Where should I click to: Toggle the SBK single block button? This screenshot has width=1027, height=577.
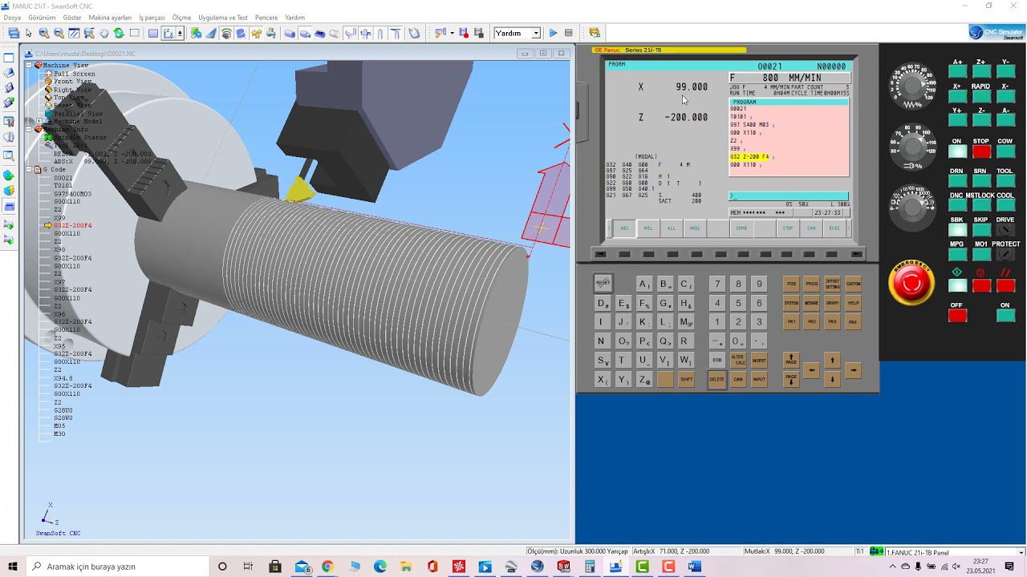pos(956,230)
